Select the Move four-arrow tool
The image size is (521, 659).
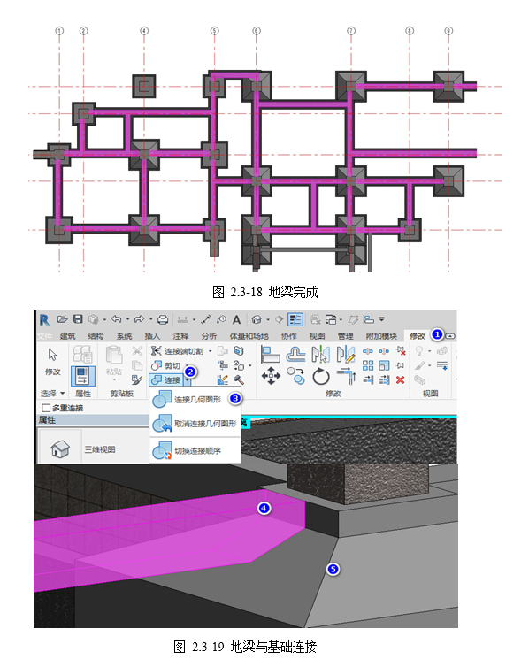[x=271, y=376]
